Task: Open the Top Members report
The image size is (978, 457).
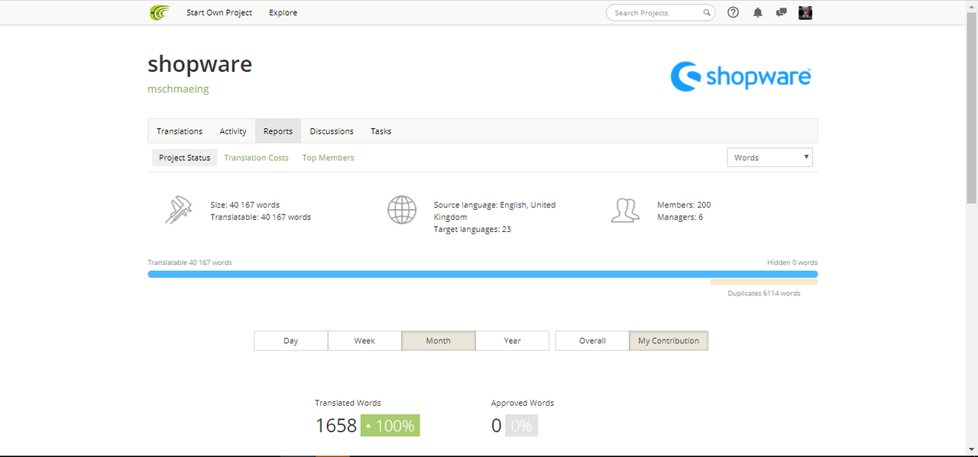Action: [x=329, y=158]
